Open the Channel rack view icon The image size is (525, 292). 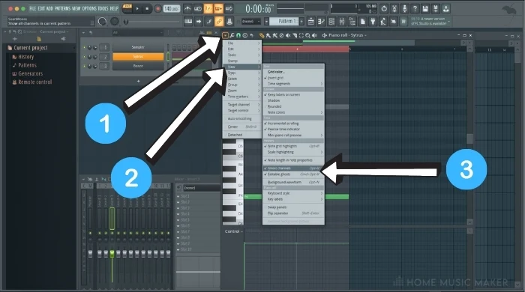[331, 22]
